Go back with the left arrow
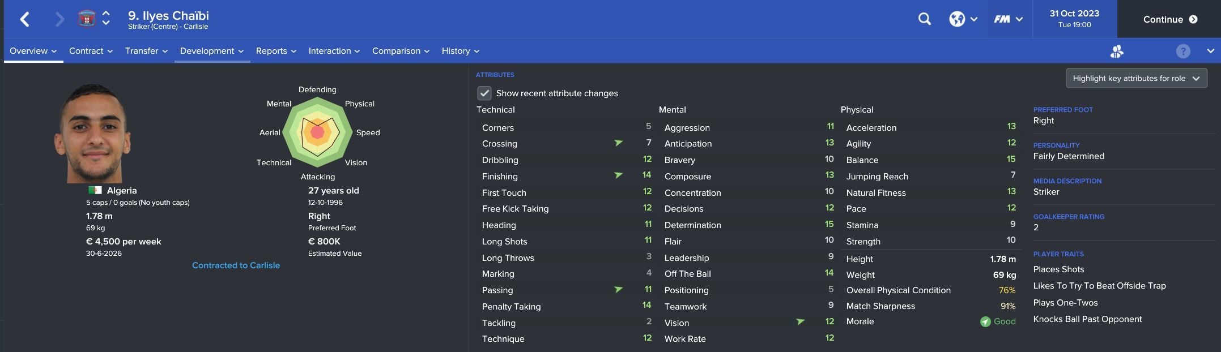Viewport: 1221px width, 352px height. pyautogui.click(x=24, y=19)
